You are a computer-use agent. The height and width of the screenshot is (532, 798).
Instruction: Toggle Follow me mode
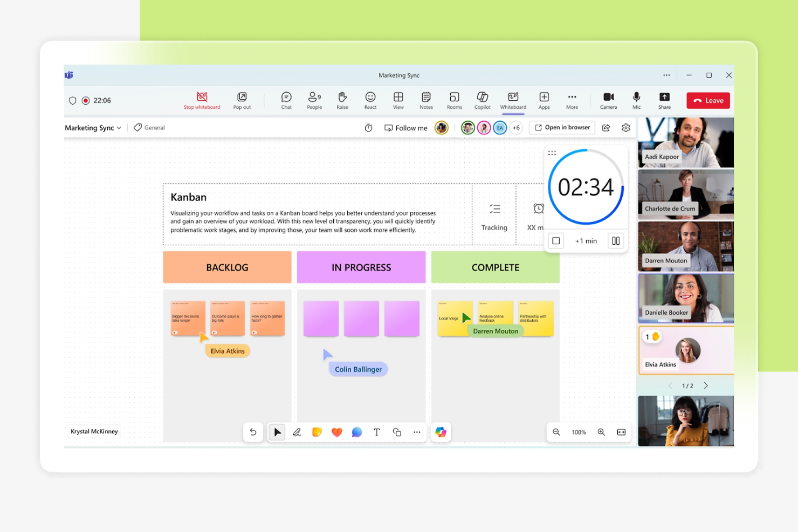405,128
